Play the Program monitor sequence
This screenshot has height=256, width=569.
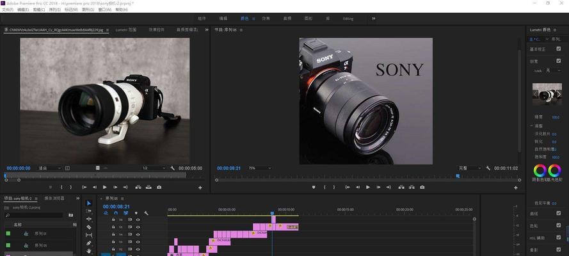(368, 187)
